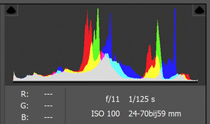Click the RGB histogram graph
This screenshot has height=124, width=210.
coord(105,45)
